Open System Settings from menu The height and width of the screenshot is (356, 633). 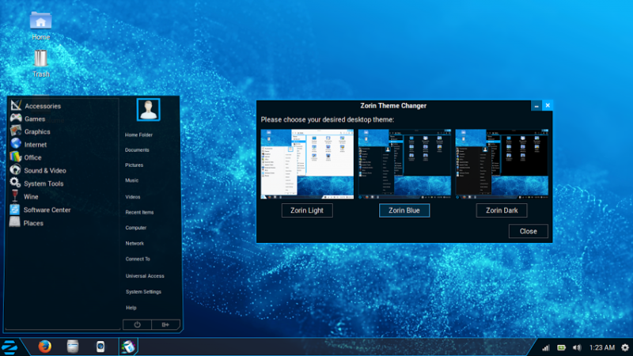pos(143,292)
